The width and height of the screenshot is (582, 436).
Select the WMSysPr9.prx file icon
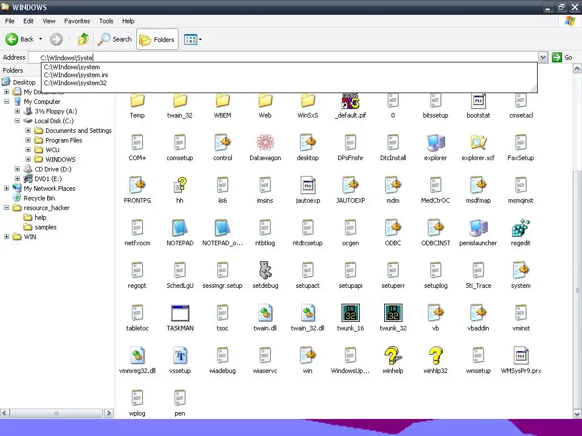tap(521, 355)
